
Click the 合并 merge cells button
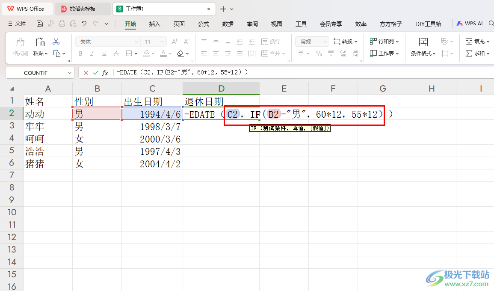pyautogui.click(x=273, y=53)
